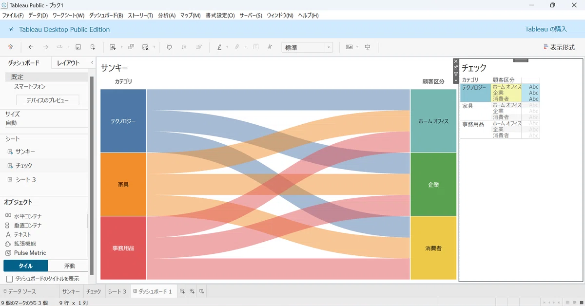Click the show/hide cards icon

[x=349, y=47]
